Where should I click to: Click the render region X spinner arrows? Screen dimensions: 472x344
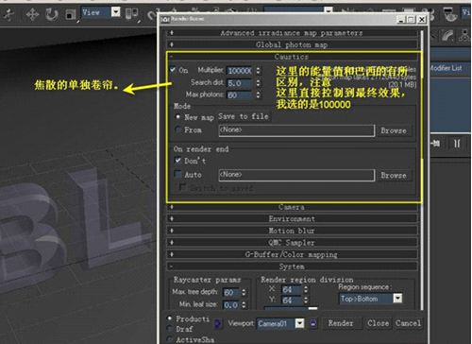click(x=306, y=289)
